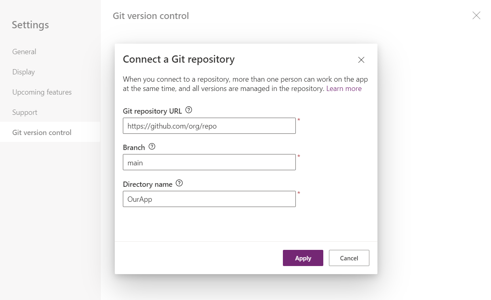Open the Directory name help tooltip
491x300 pixels.
tap(179, 183)
